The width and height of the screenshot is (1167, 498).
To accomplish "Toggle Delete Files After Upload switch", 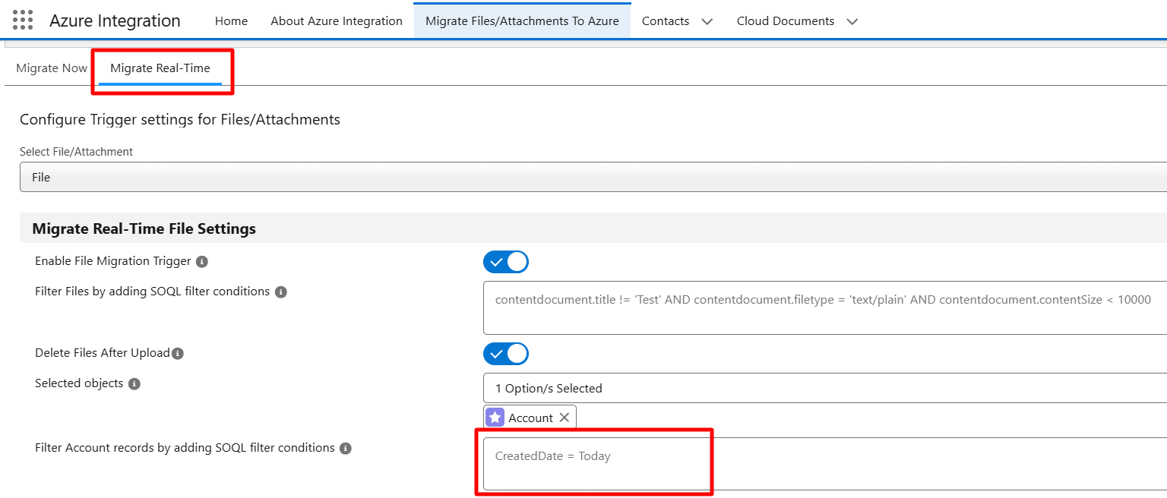I will [x=506, y=354].
